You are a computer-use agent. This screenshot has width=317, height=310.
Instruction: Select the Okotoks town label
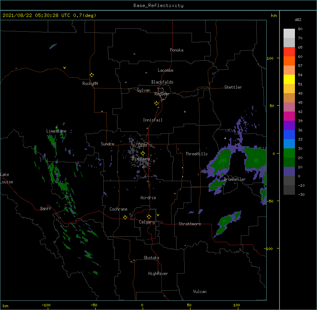[x=152, y=258]
